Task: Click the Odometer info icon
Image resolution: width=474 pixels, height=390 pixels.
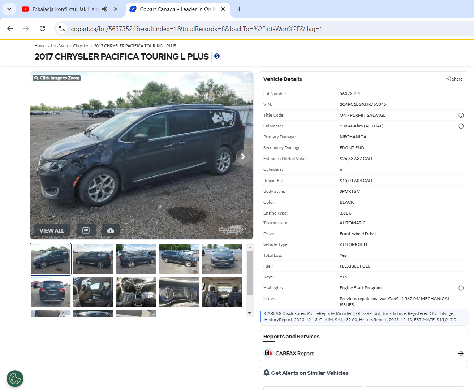Action: point(461,126)
